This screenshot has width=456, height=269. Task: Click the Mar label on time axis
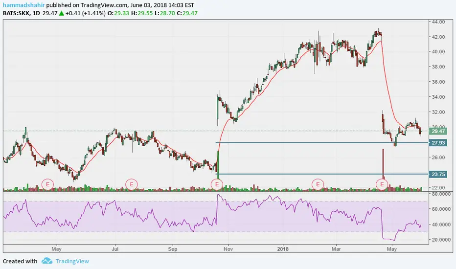336,249
